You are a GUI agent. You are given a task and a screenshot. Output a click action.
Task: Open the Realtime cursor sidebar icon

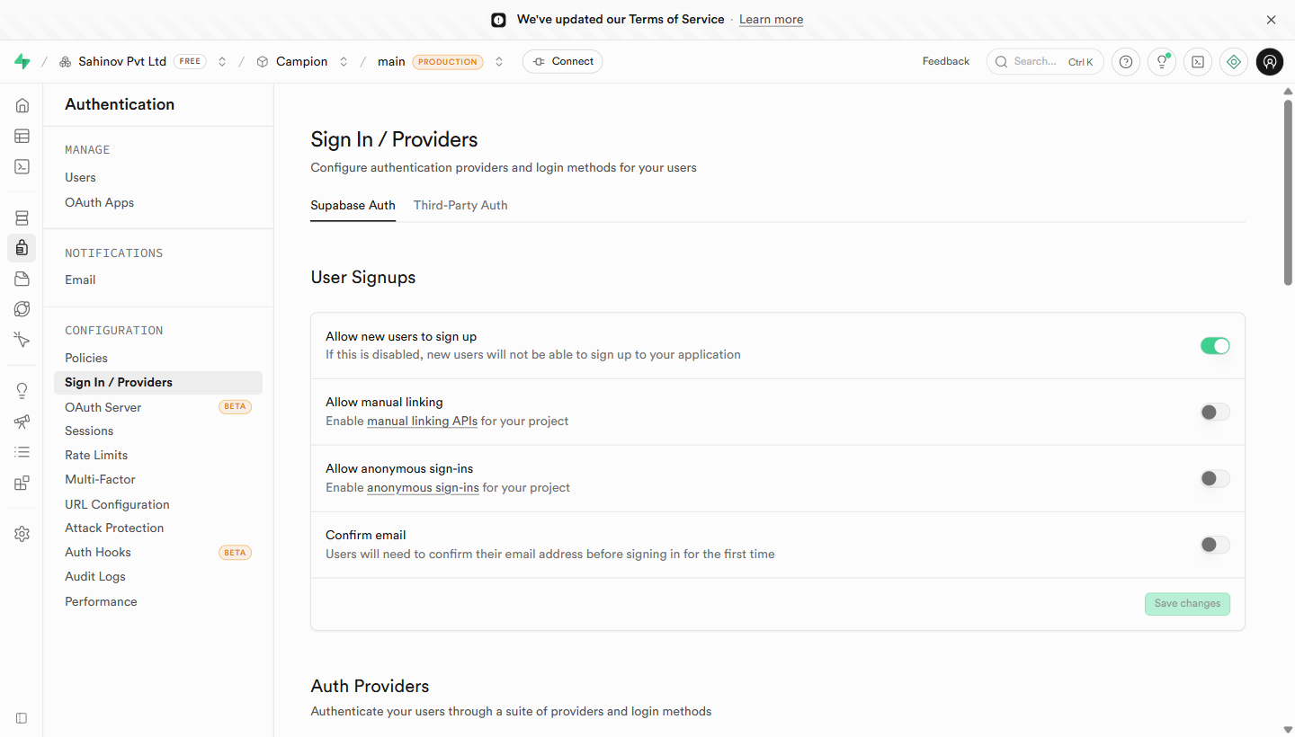22,340
